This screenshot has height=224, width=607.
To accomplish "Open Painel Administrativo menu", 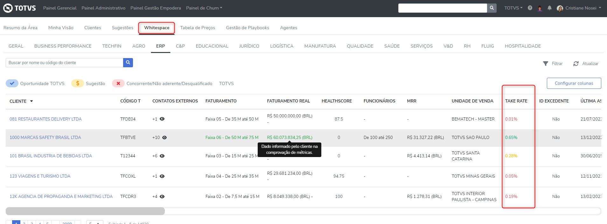I will (x=103, y=8).
